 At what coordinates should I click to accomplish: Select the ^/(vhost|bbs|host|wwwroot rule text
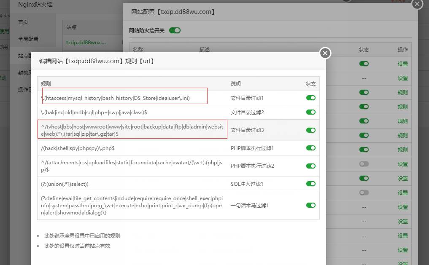point(132,130)
